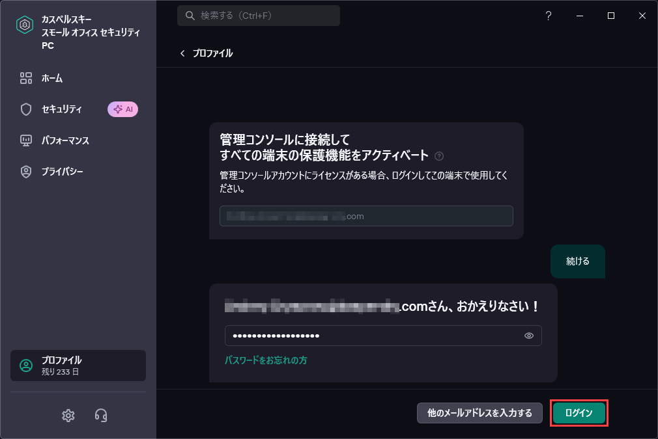The width and height of the screenshot is (658, 439).
Task: Click the AI badge next to セキュリティ
Action: (x=123, y=109)
